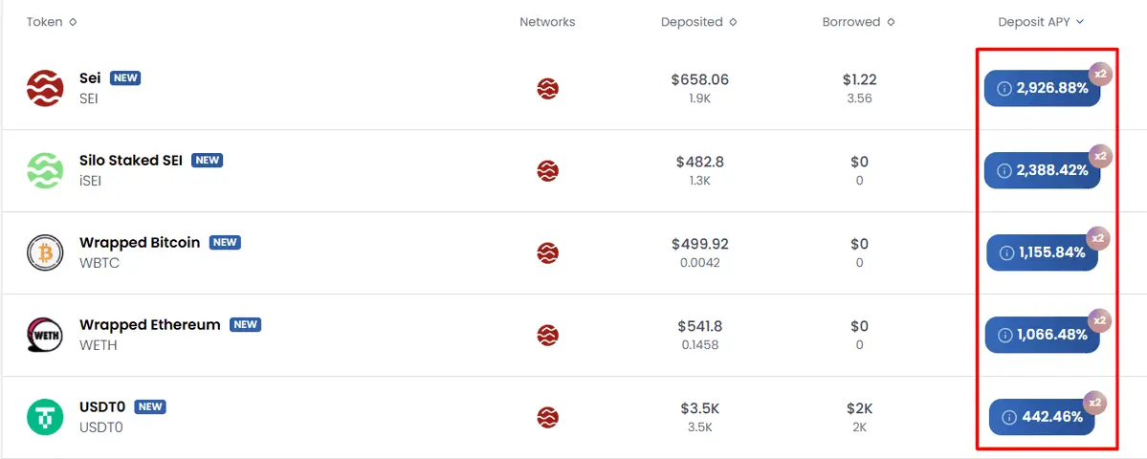Image resolution: width=1147 pixels, height=459 pixels.
Task: Open the Wrapped Ethereum token name
Action: pos(150,324)
